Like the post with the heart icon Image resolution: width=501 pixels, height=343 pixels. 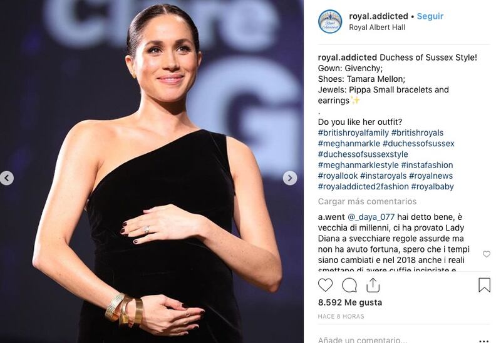(325, 285)
